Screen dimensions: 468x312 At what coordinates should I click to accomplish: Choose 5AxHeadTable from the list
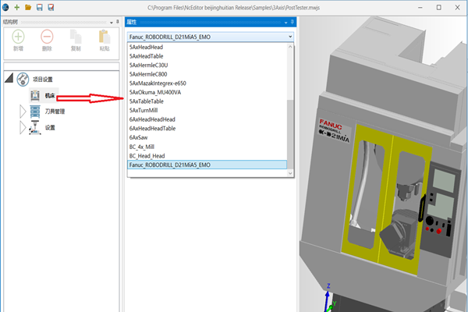(x=207, y=56)
